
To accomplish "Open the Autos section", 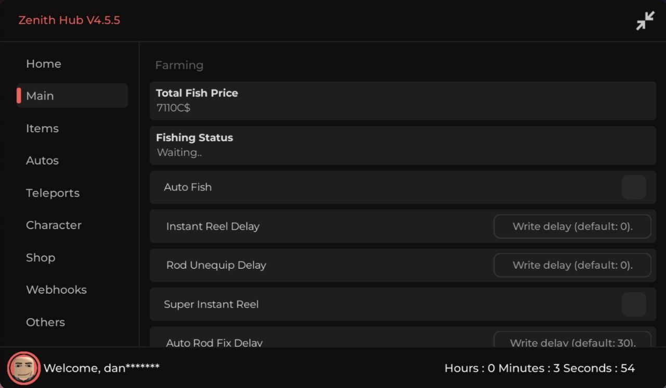I will click(42, 160).
